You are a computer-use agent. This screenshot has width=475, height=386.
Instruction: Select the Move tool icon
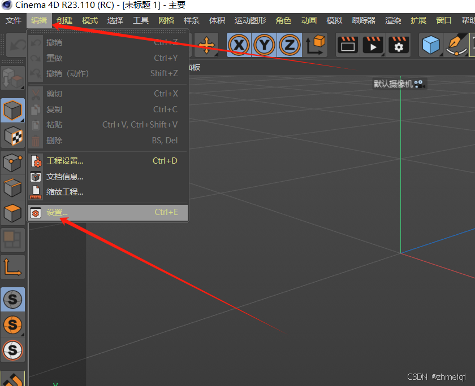tap(206, 45)
